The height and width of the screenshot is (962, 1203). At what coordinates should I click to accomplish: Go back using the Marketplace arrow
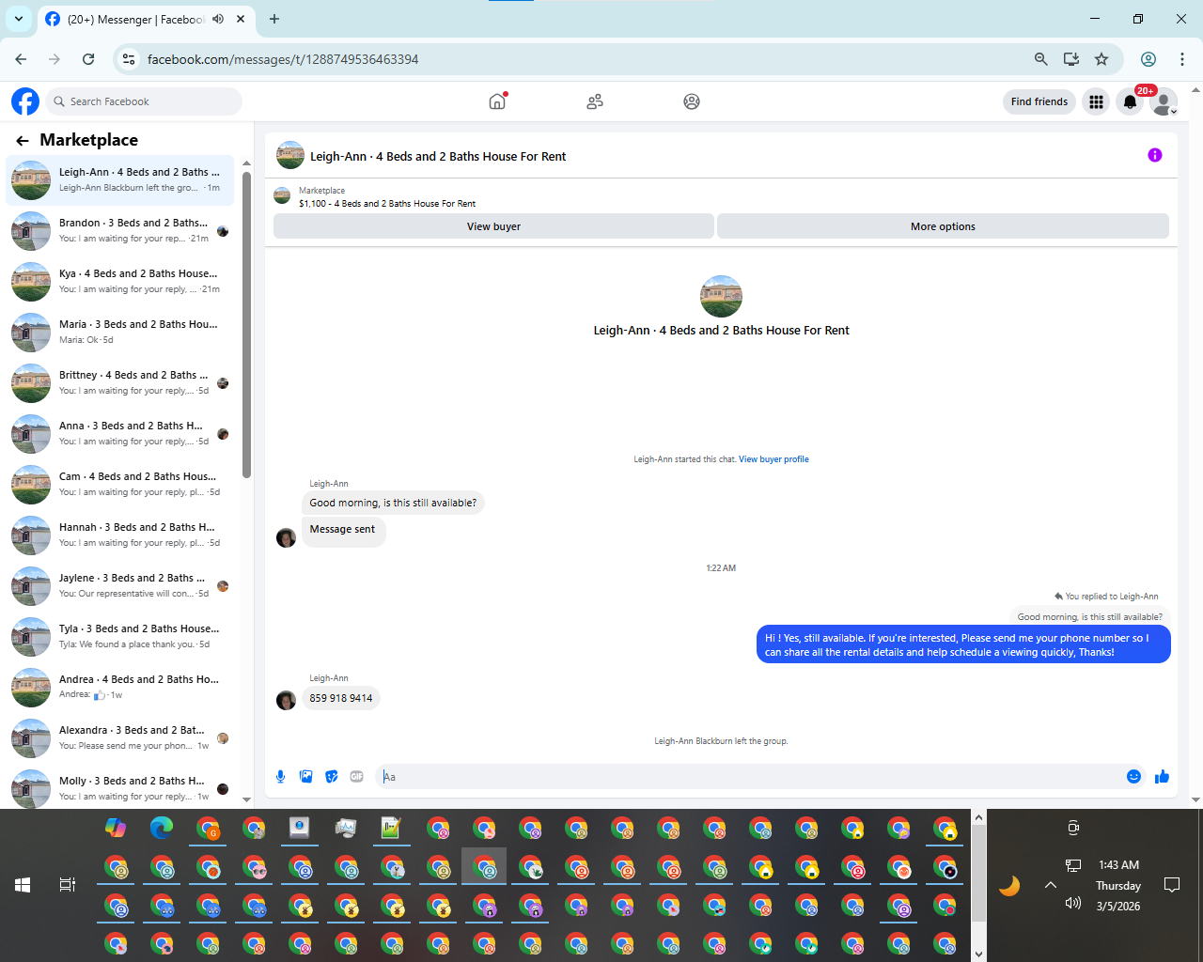click(x=23, y=141)
